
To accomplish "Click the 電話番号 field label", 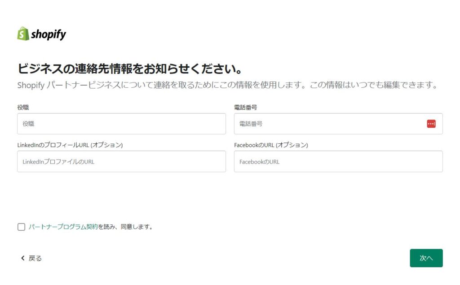I will click(x=246, y=108).
